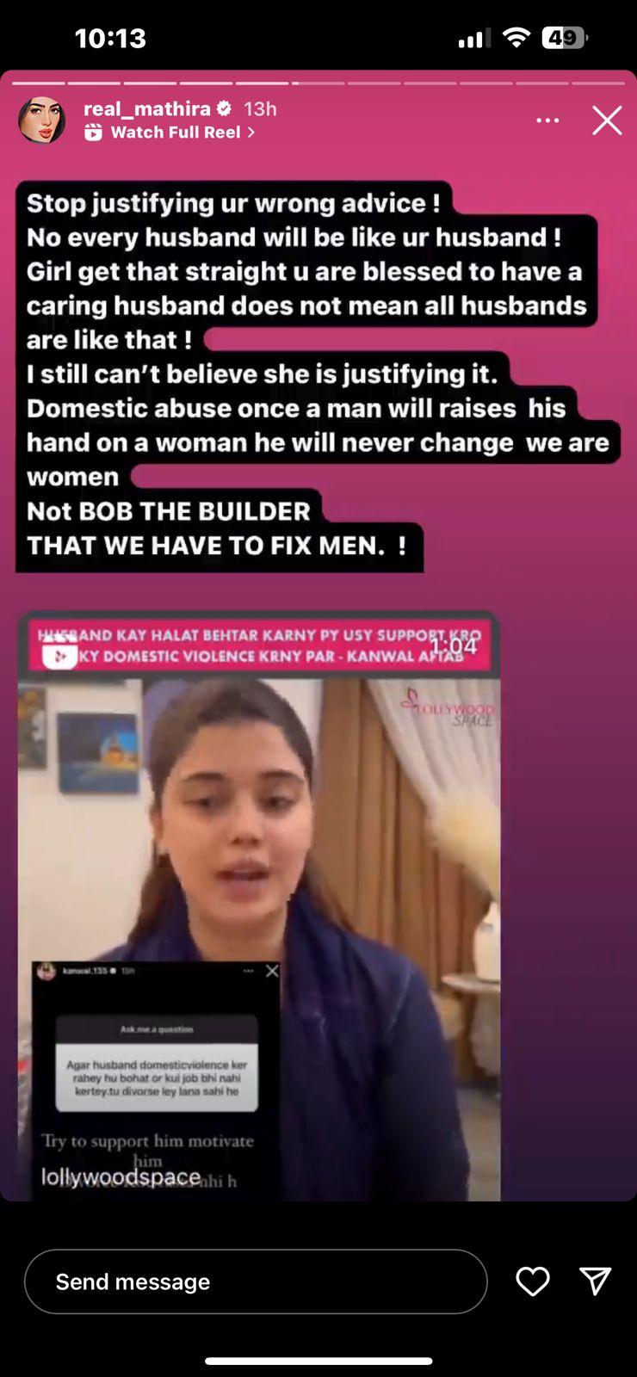Open the embedded Kanwal Aftab reel video
The height and width of the screenshot is (1377, 637).
259,906
